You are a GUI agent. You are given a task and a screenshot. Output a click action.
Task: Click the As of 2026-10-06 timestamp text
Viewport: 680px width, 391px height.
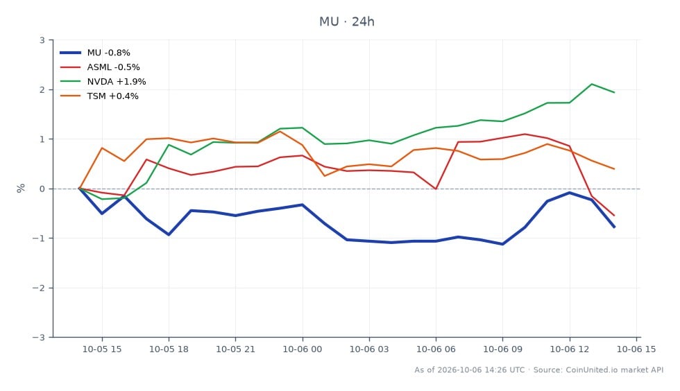point(469,370)
